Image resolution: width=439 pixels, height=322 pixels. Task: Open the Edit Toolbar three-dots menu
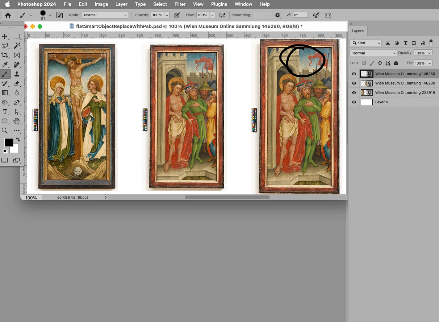click(x=17, y=131)
